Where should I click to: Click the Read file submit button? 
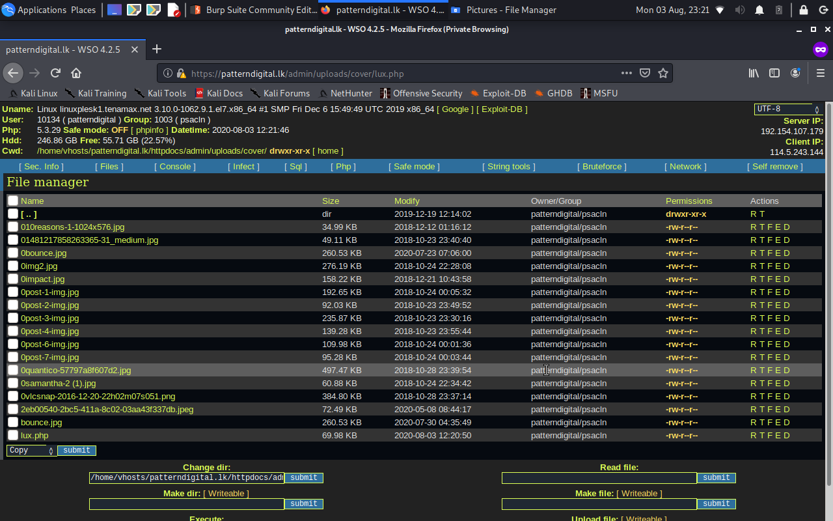tap(717, 478)
